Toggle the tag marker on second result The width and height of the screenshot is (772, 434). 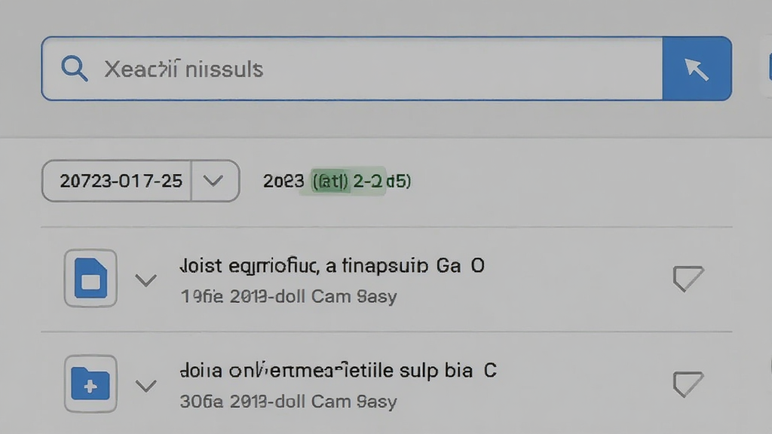[688, 384]
